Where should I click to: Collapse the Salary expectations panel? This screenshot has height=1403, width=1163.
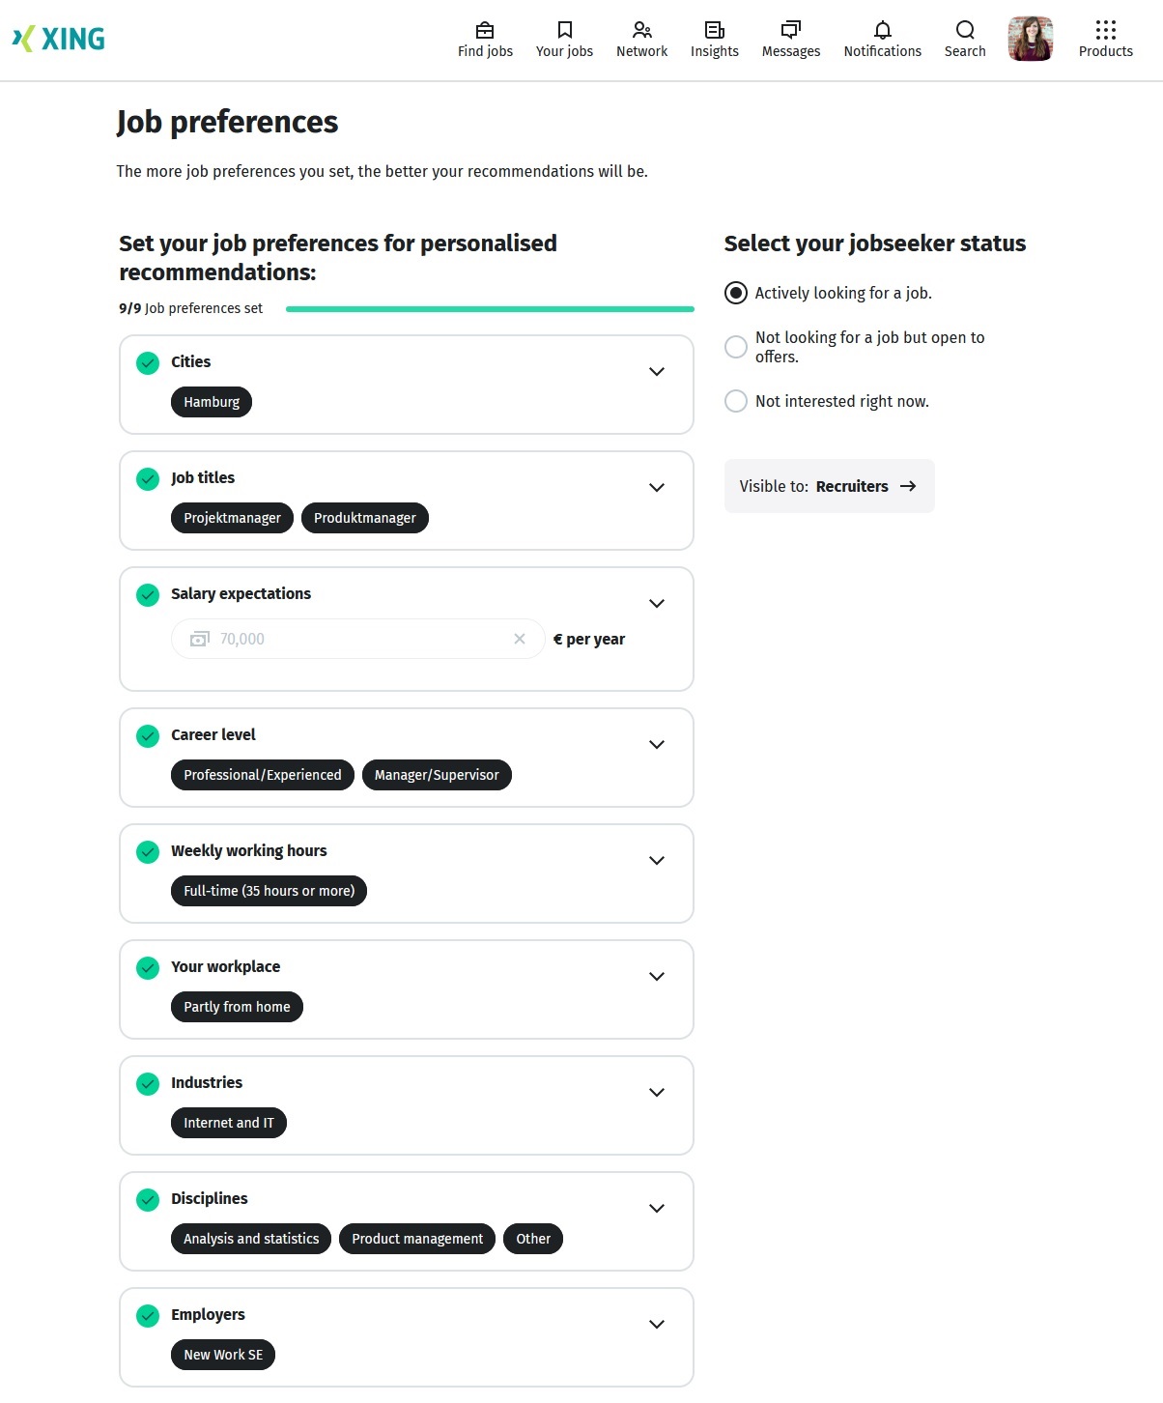point(657,603)
